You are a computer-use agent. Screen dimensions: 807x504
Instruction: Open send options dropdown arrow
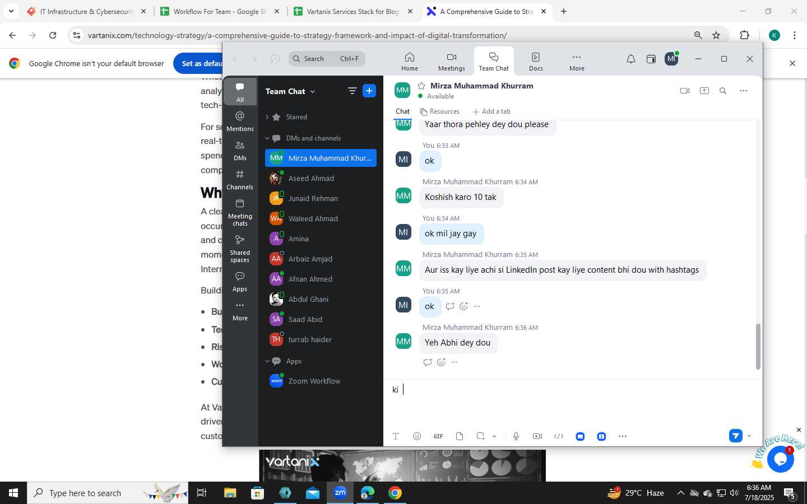pyautogui.click(x=749, y=436)
